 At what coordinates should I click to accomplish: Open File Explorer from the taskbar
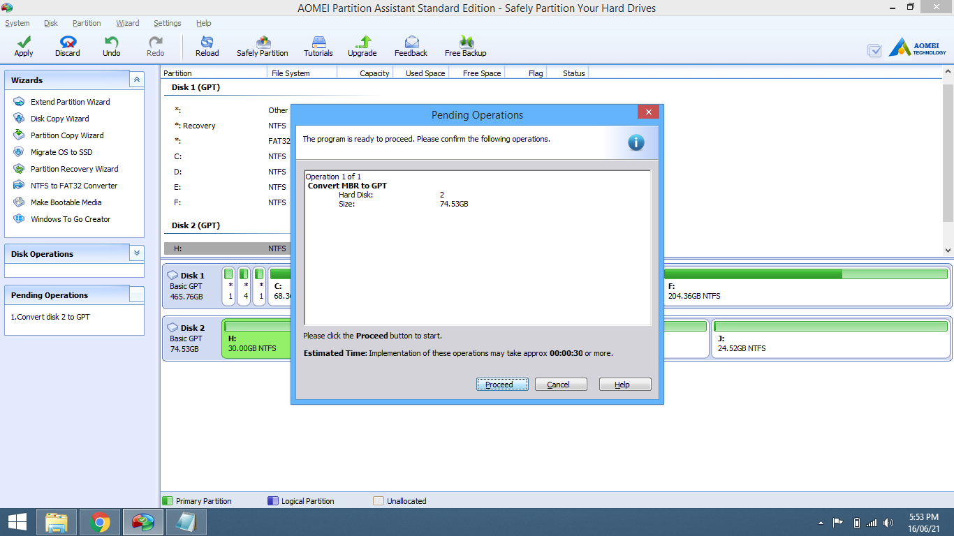pyautogui.click(x=57, y=522)
